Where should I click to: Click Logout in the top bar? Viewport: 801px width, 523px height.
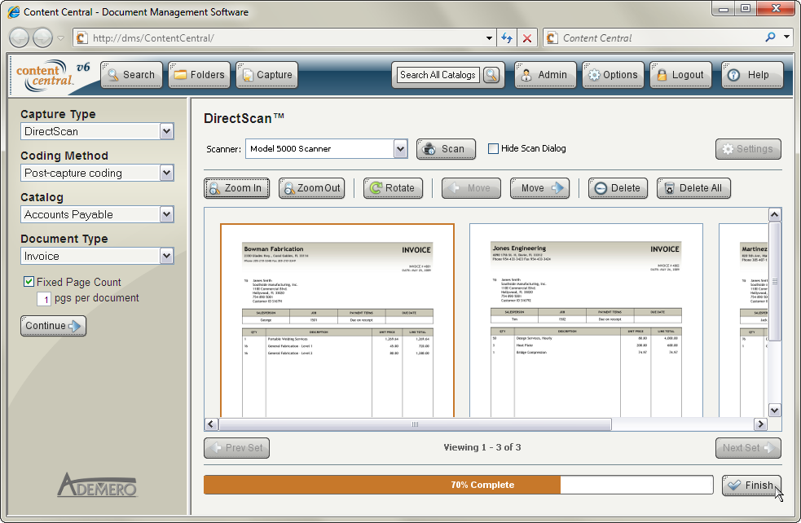[x=680, y=75]
